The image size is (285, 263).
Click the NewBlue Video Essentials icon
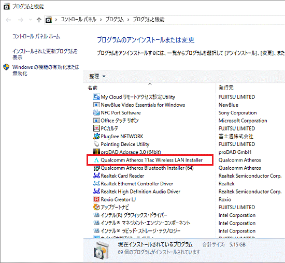click(96, 105)
